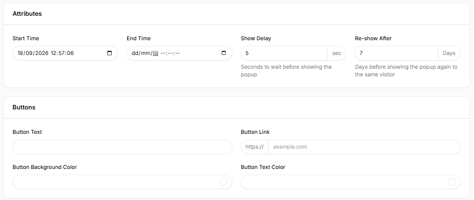Click the Show Delay number input

point(284,53)
